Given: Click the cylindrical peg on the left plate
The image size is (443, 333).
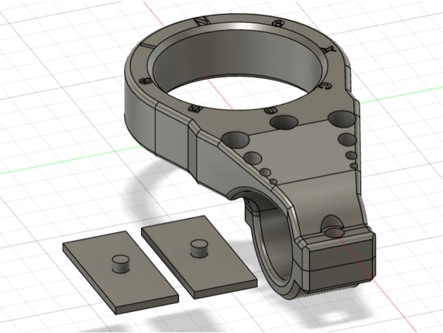Looking at the screenshot, I should click(121, 263).
